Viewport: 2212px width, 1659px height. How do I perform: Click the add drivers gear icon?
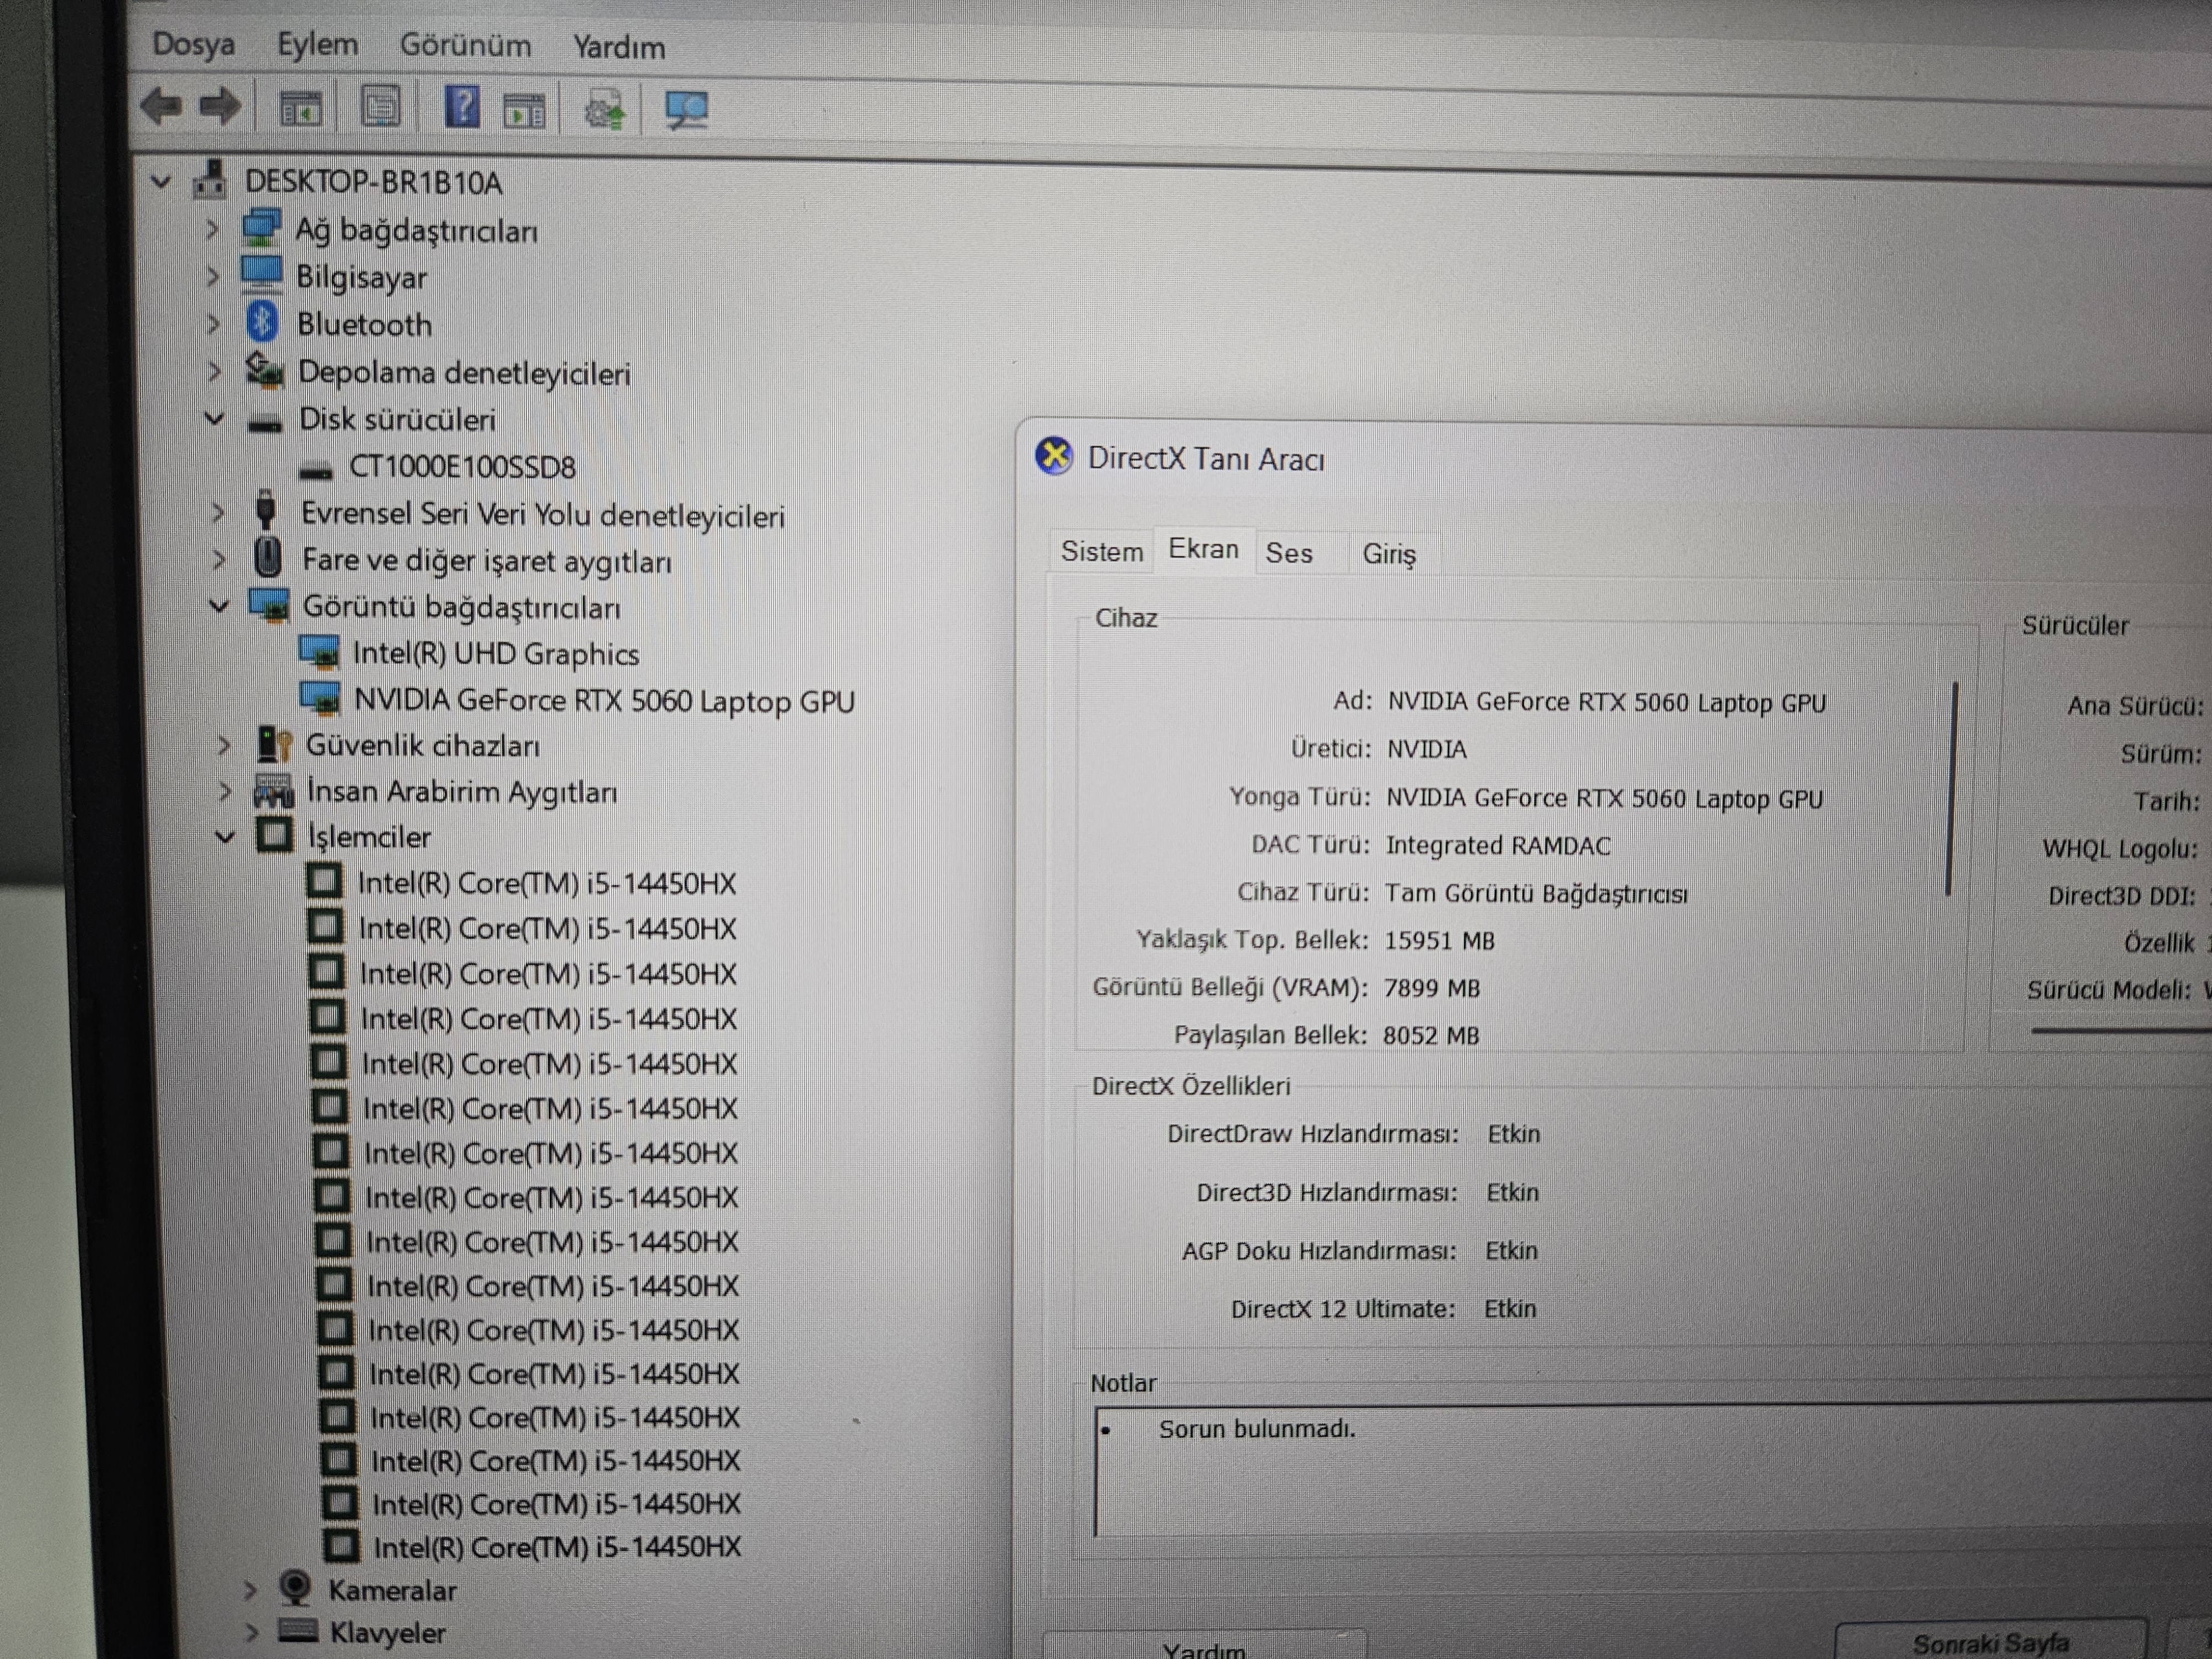coord(604,109)
